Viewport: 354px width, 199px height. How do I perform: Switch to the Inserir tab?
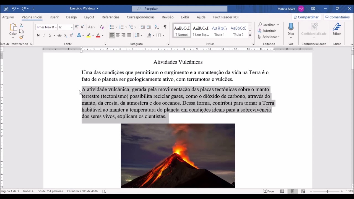coord(54,17)
